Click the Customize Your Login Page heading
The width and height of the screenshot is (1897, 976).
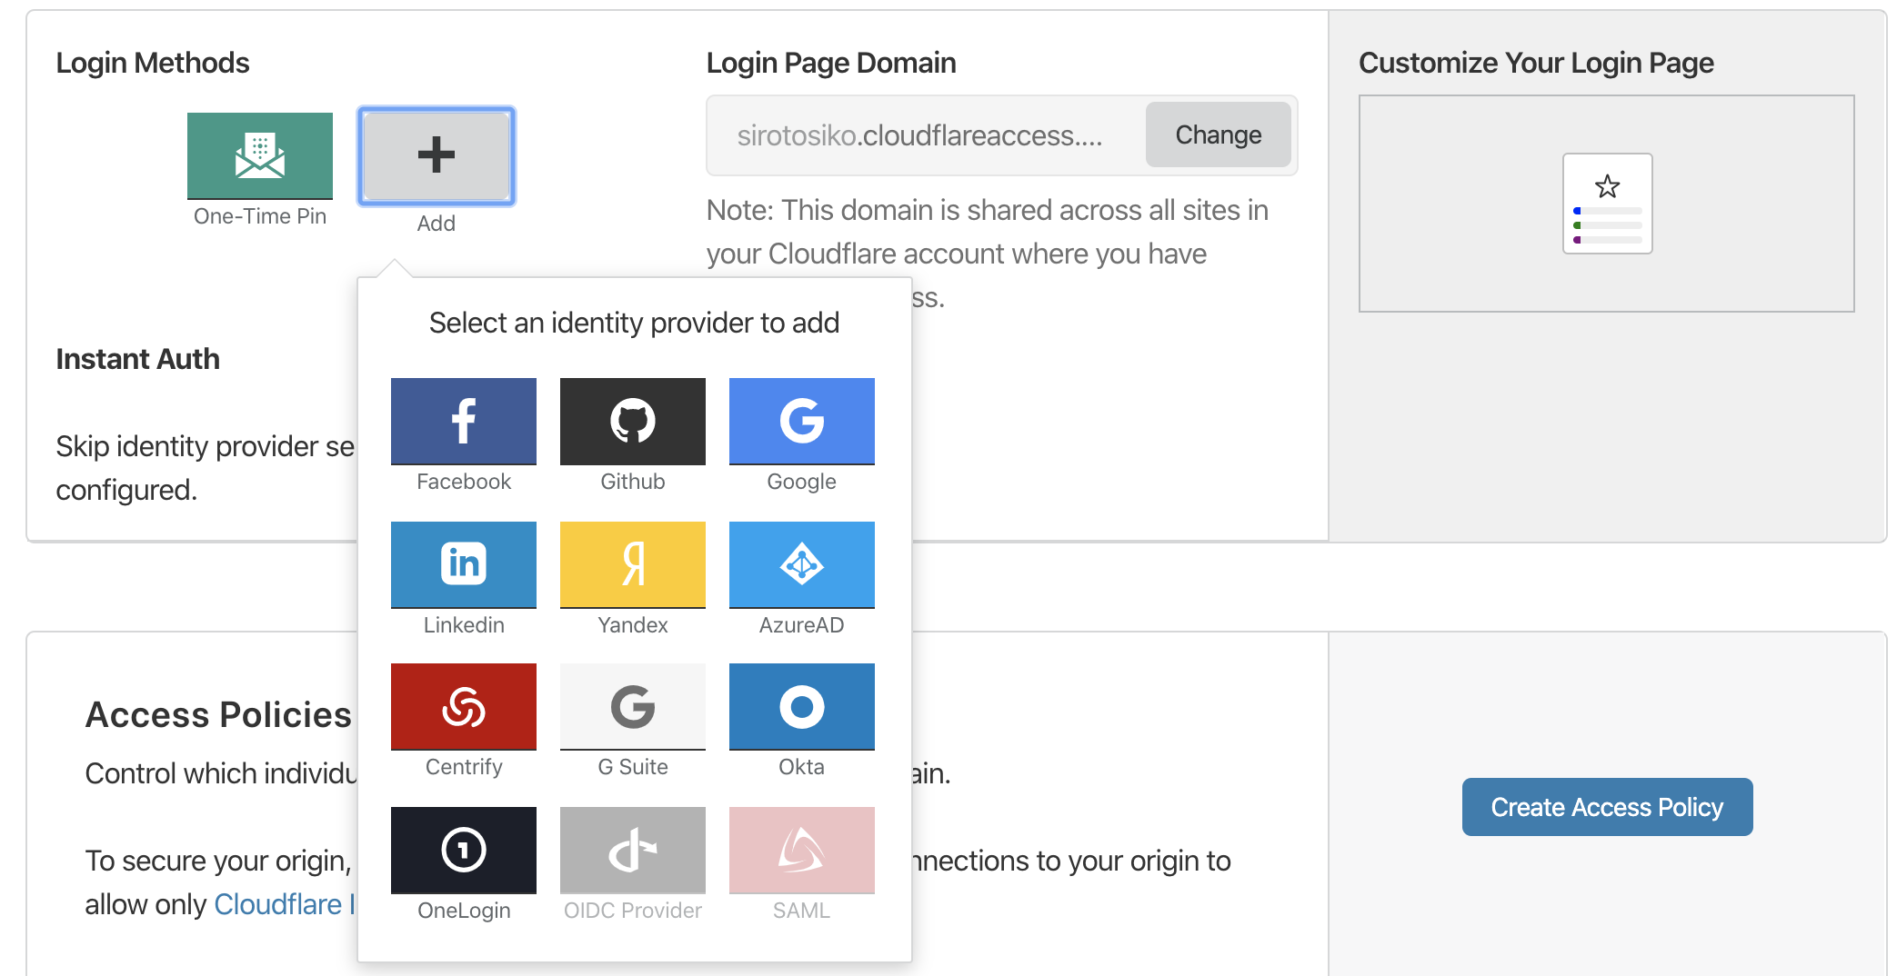click(1536, 63)
